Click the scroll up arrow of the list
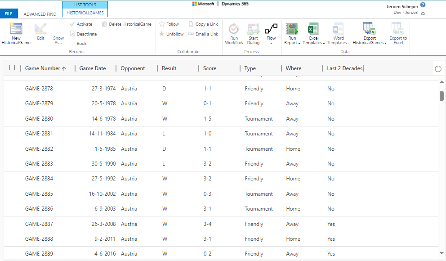 click(442, 82)
